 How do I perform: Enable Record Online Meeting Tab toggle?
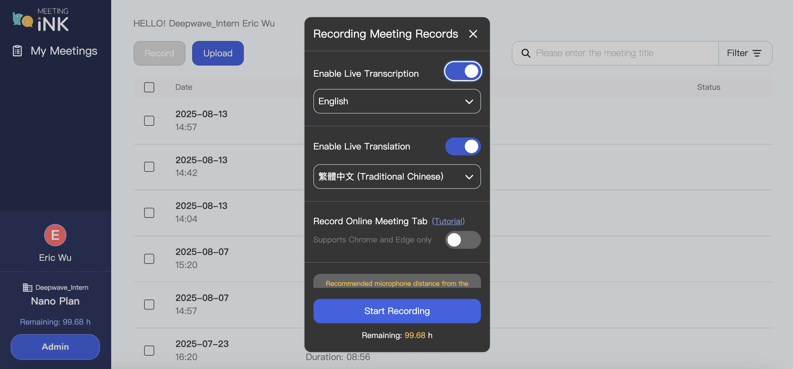point(463,240)
